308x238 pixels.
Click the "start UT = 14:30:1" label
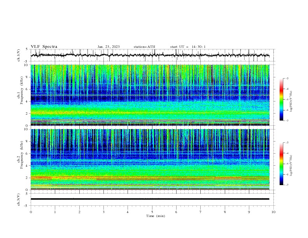188,47
